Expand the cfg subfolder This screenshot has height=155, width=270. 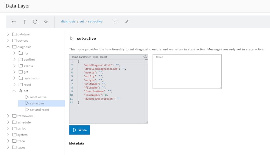[x=15, y=53]
